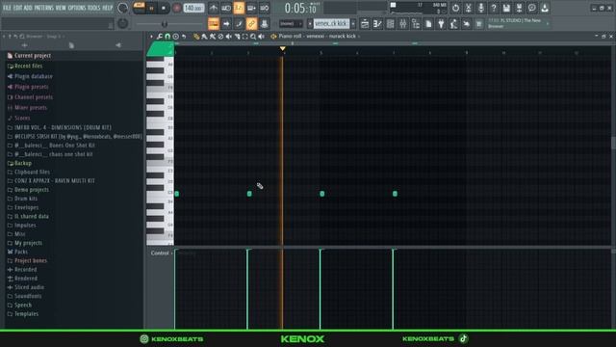Open the OPTIONS menu
Screen dimensions: 616x347
(77, 8)
